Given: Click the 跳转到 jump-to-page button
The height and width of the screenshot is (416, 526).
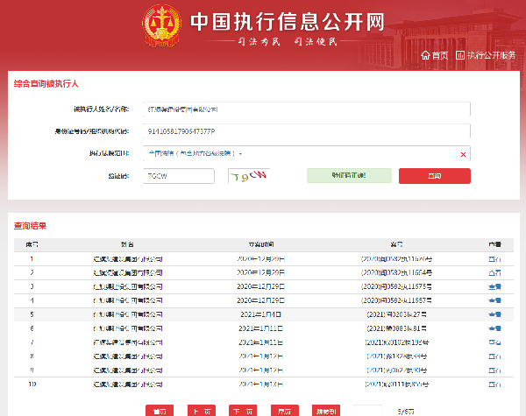Looking at the screenshot, I should click(x=326, y=410).
